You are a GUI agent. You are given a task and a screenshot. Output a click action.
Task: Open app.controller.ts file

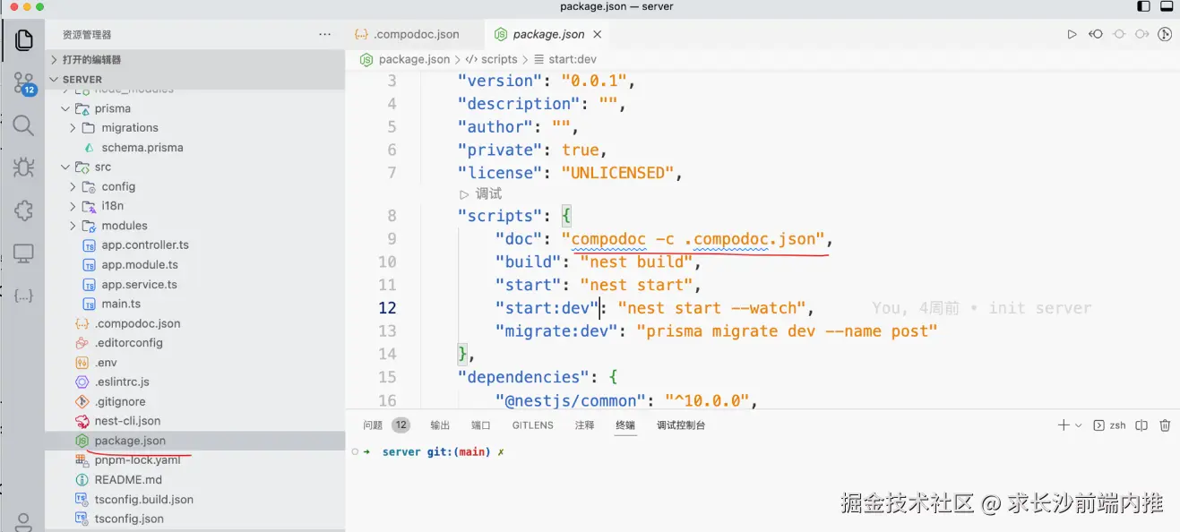coord(145,245)
